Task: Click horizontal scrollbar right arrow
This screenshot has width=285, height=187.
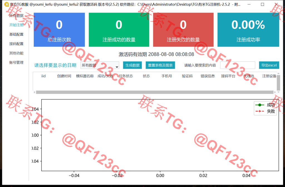Action: coord(275,92)
